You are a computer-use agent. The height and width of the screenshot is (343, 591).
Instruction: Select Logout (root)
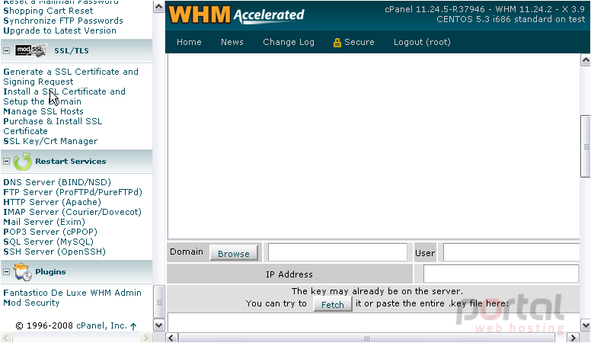click(x=422, y=42)
